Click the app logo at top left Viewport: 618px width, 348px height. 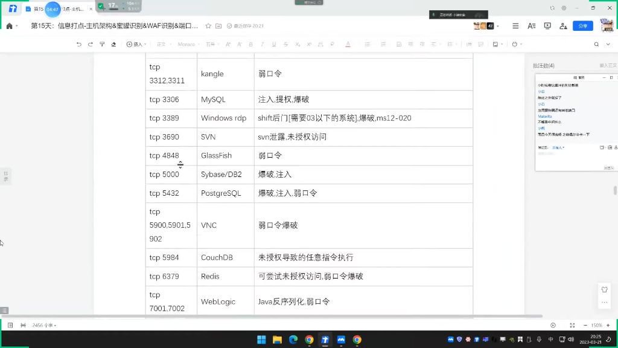pos(13,8)
